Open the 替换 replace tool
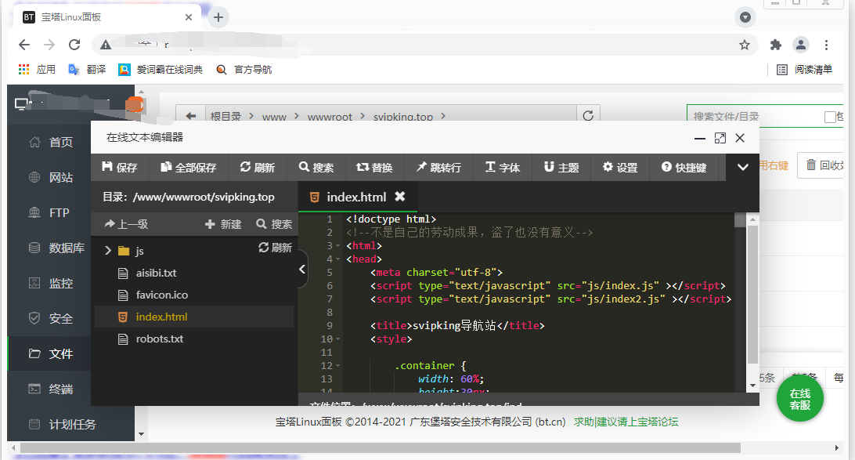 coord(374,168)
